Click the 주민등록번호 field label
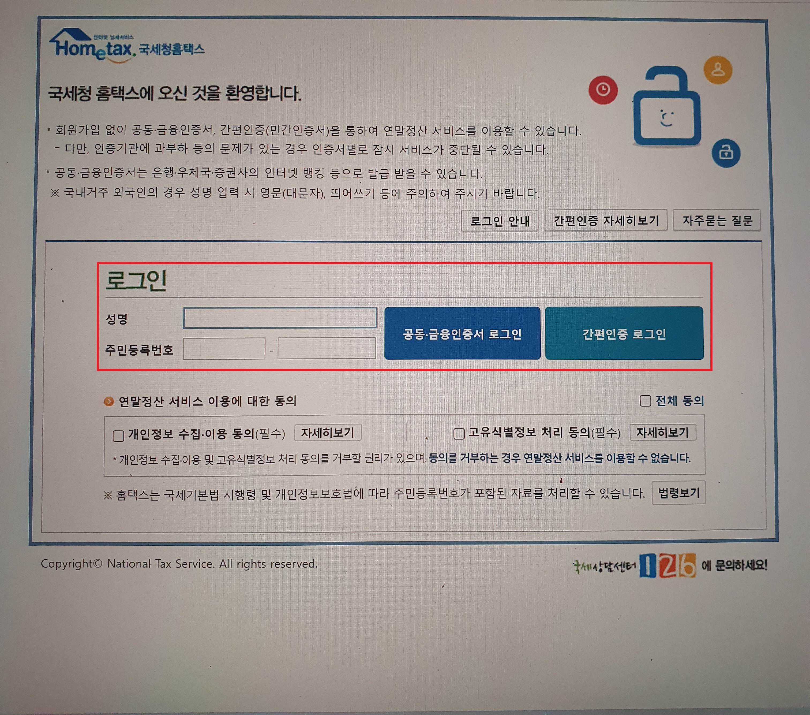810x715 pixels. (139, 350)
